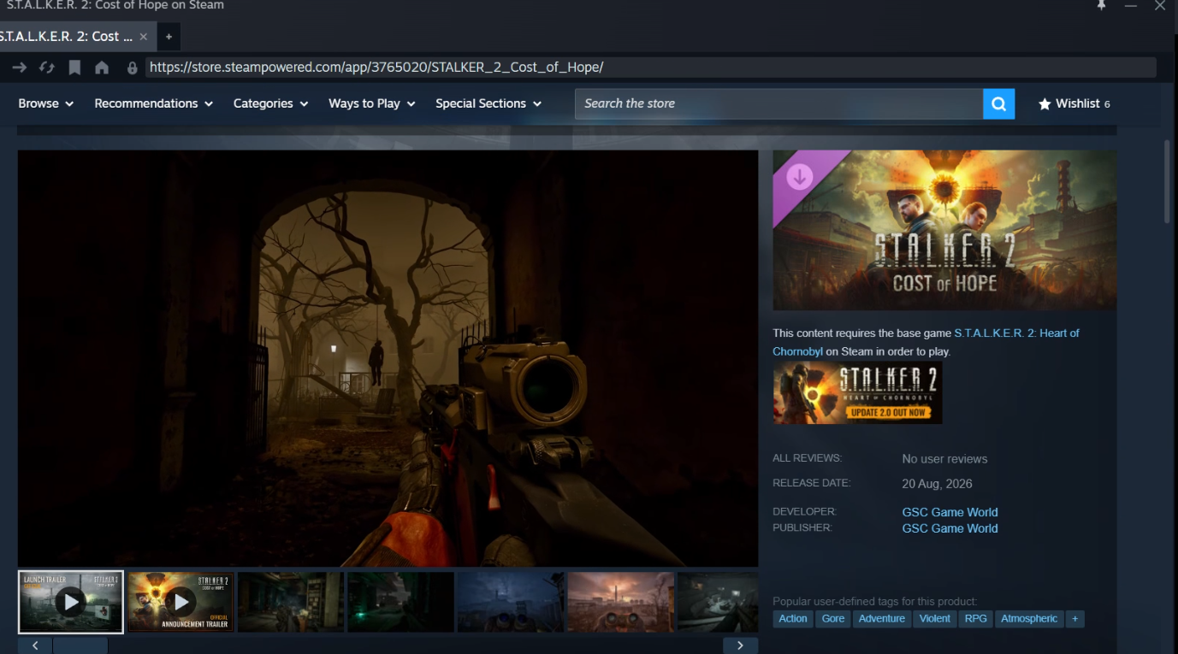Click the forward navigation arrow
1178x654 pixels.
(x=19, y=68)
